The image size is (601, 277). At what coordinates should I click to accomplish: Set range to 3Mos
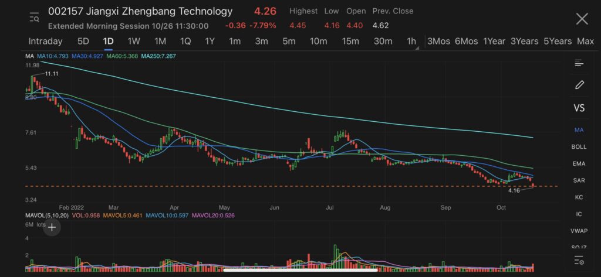pyautogui.click(x=438, y=42)
